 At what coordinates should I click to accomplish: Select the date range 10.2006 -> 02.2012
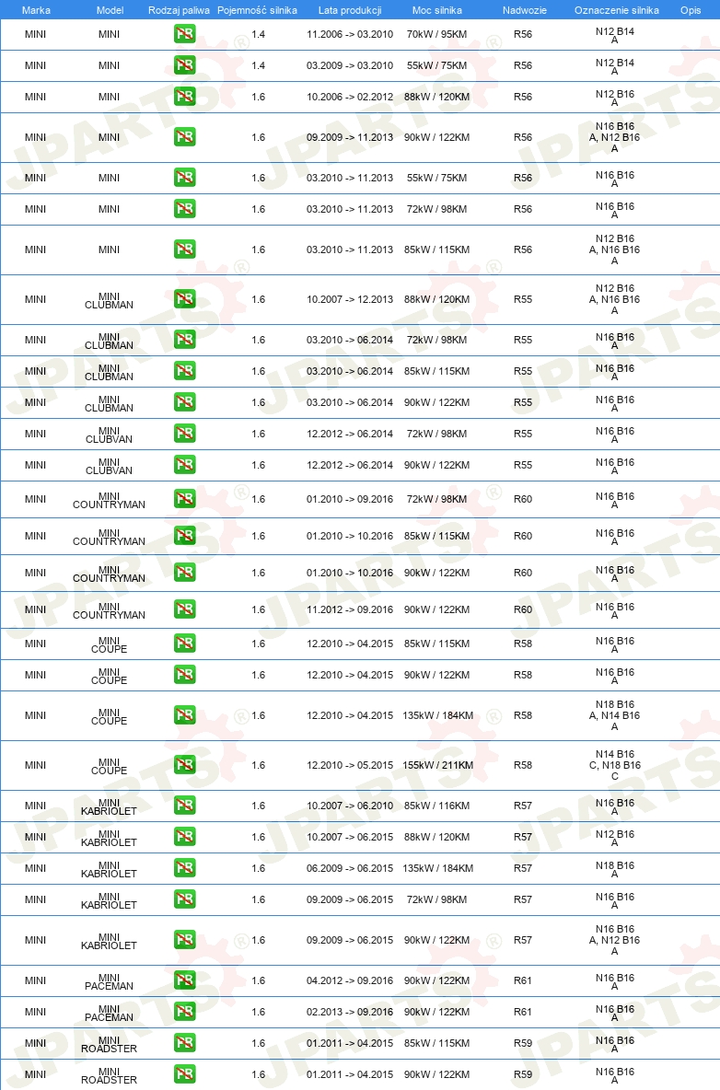[x=350, y=97]
